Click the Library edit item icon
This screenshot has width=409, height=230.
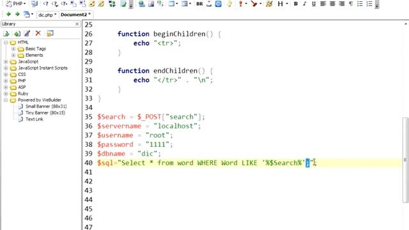(27, 34)
